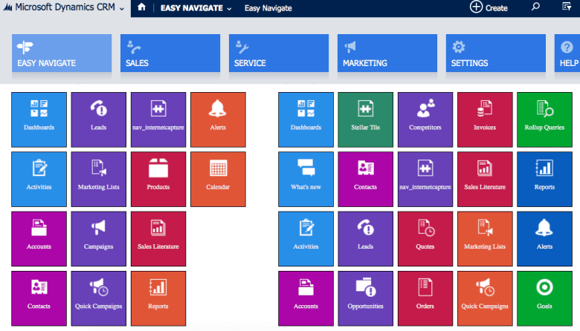Open the What's new tile

pyautogui.click(x=306, y=179)
